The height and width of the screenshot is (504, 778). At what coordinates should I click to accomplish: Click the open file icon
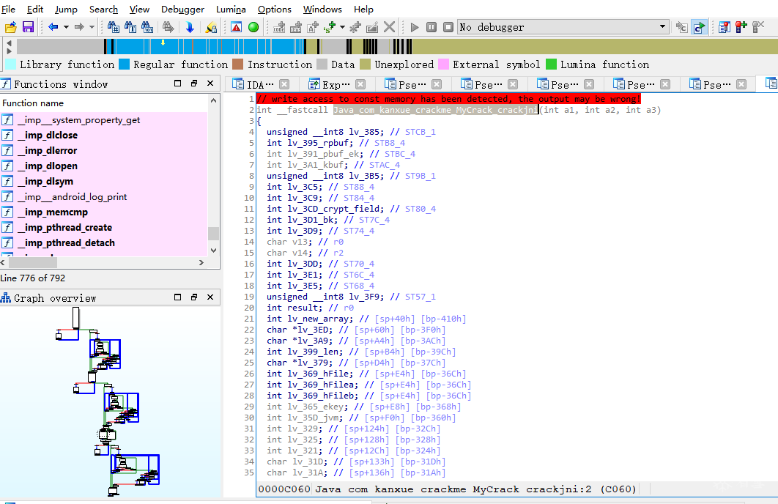11,27
